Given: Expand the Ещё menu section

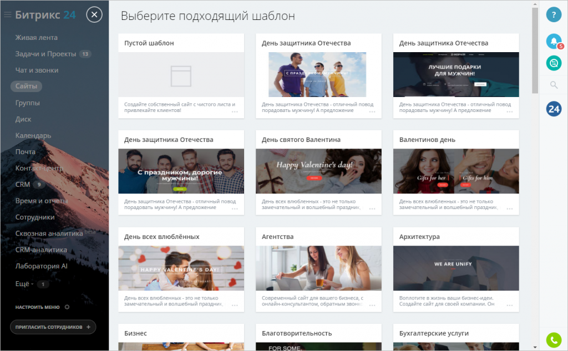Looking at the screenshot, I should (24, 284).
